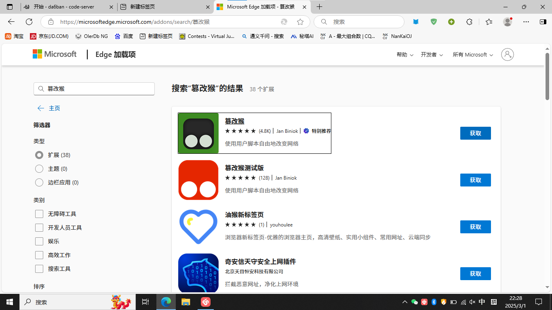Get the 奇安信天守安全上网插件 extension
This screenshot has width=552, height=310.
coord(476,274)
